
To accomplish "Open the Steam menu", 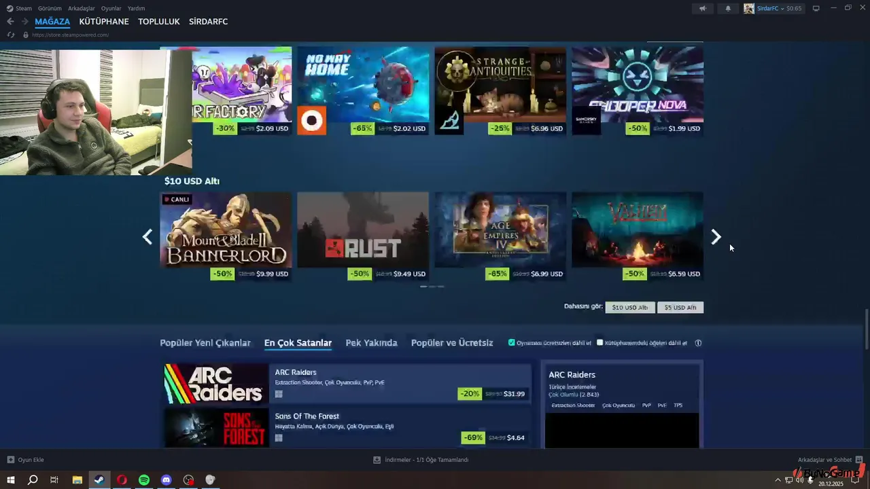I will click(24, 8).
